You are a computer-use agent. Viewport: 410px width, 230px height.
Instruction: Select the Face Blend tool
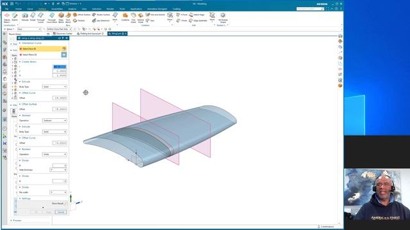68,18
